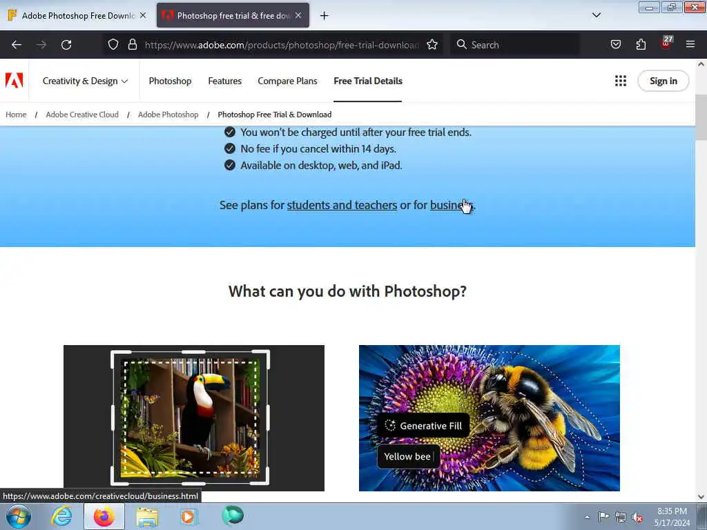Click the browser Search field

(x=515, y=45)
